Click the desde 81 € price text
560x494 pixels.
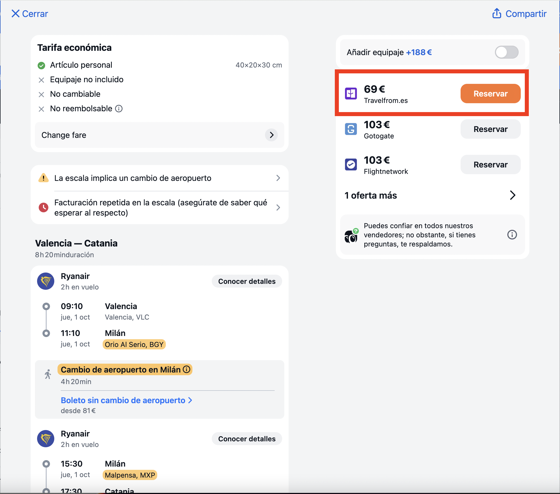[x=78, y=411]
